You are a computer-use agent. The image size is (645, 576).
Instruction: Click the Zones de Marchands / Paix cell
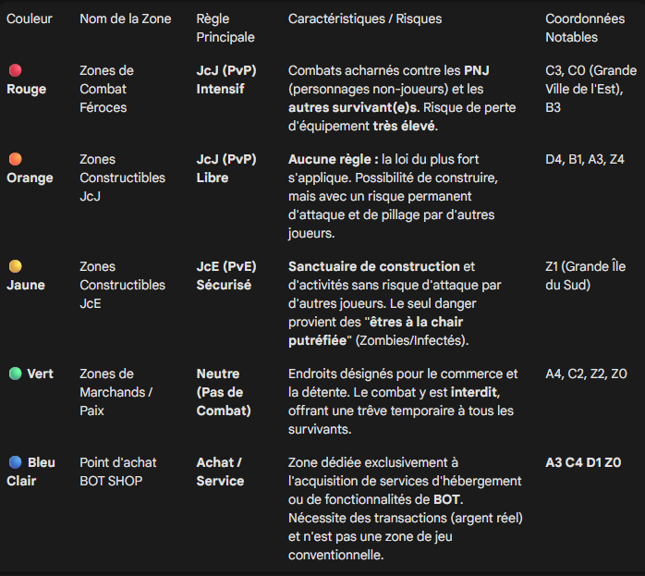tap(116, 392)
